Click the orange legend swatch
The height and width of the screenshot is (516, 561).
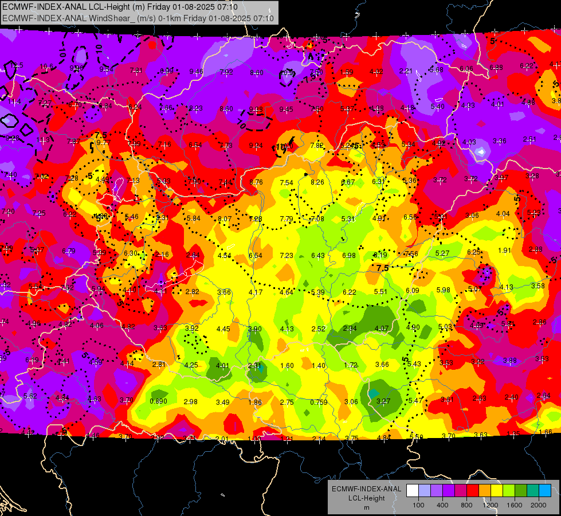coord(485,491)
